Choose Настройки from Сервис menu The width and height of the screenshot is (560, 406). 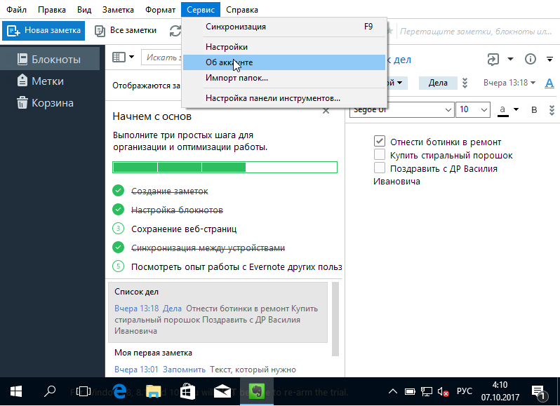[284, 47]
